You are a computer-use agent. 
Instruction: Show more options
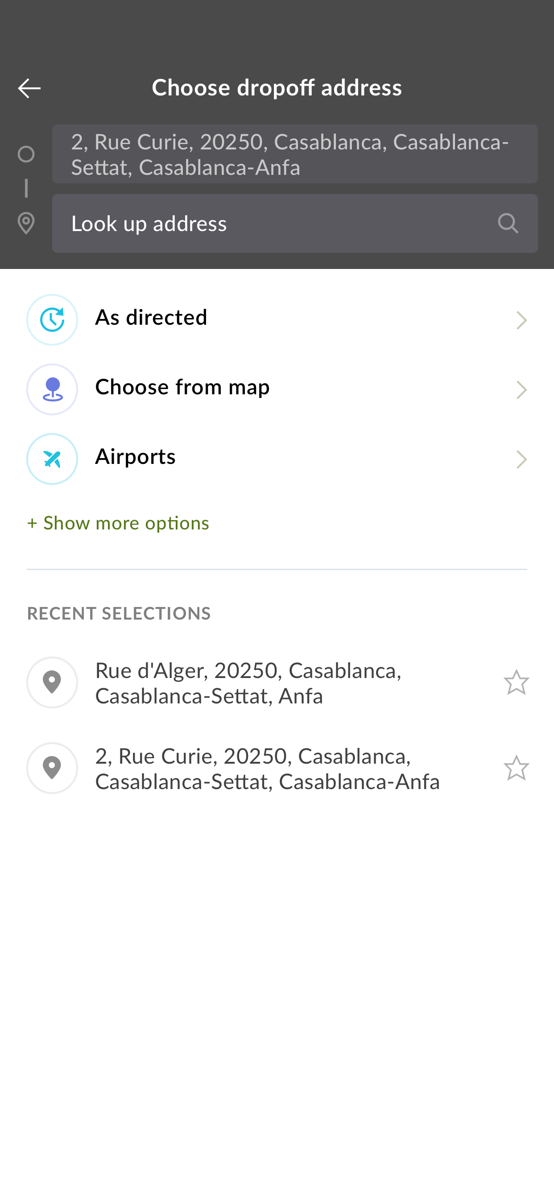118,524
